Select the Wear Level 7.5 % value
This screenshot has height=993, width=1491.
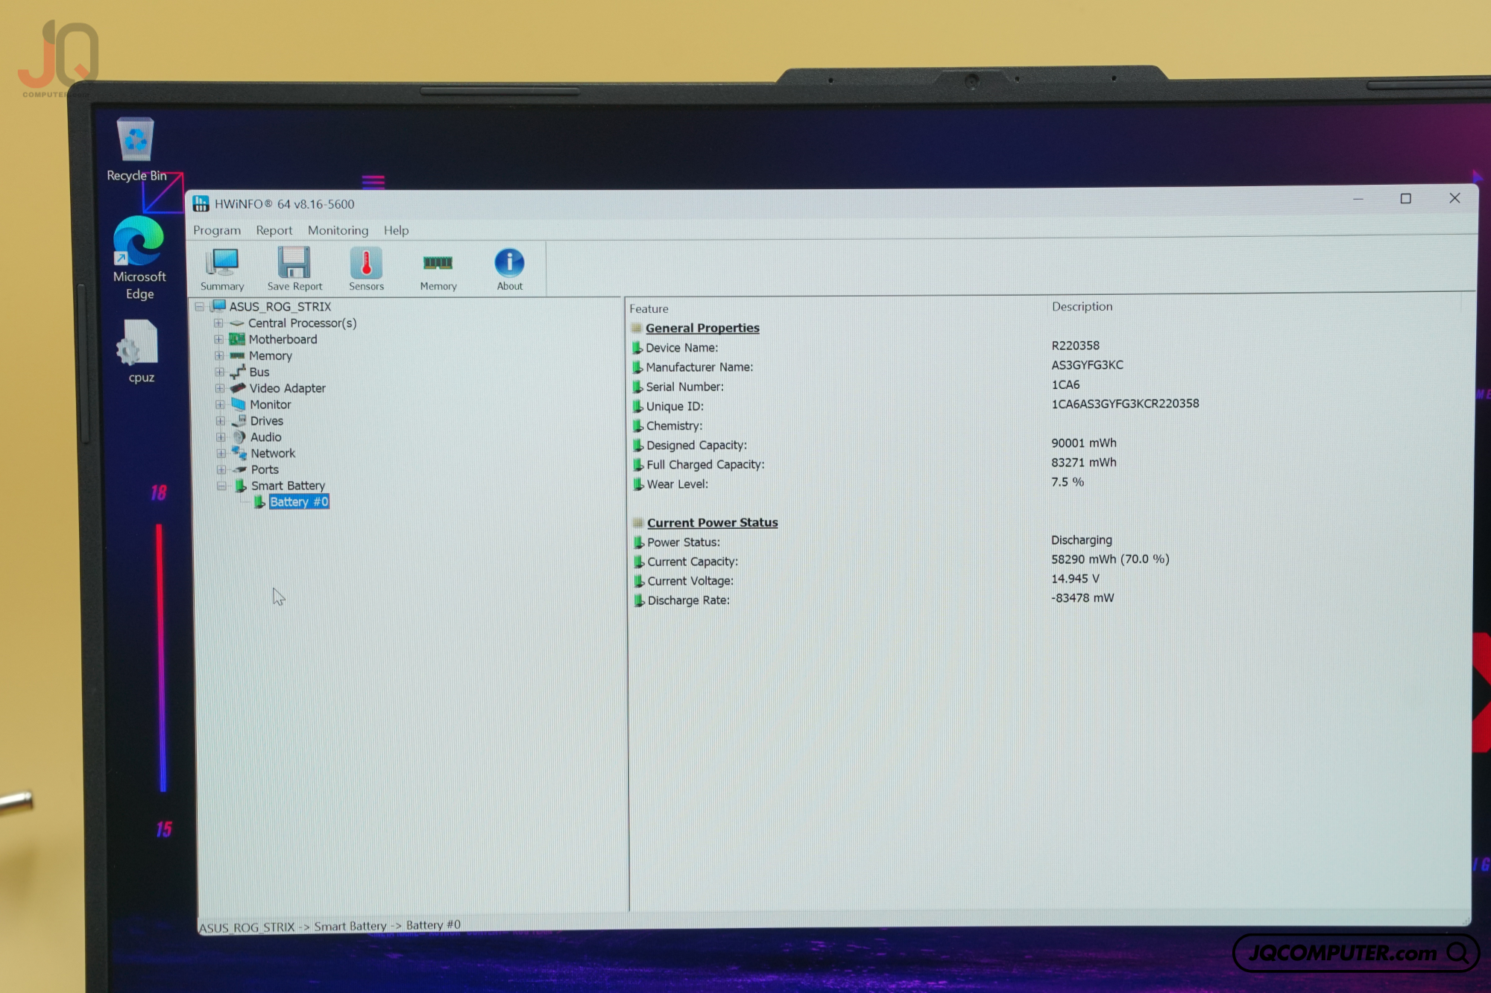click(x=1068, y=482)
